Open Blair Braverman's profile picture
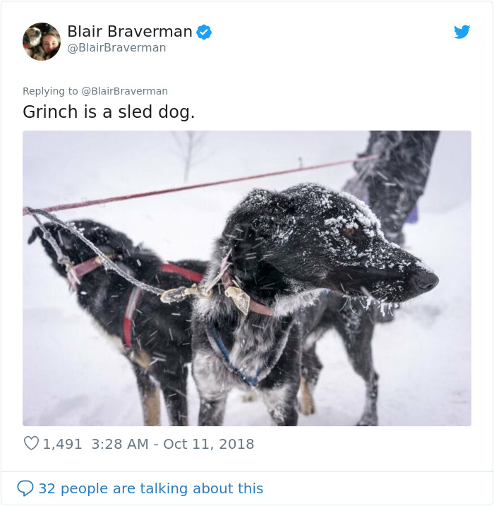The width and height of the screenshot is (494, 506). (x=42, y=41)
